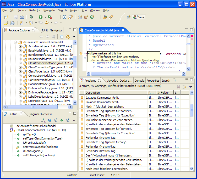Click the New Java Project icon
The width and height of the screenshot is (197, 179).
pyautogui.click(x=80, y=17)
